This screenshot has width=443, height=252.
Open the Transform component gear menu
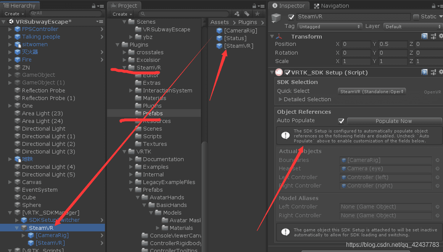click(441, 36)
